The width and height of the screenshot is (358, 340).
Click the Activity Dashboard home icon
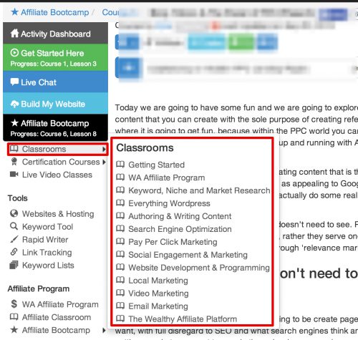14,34
